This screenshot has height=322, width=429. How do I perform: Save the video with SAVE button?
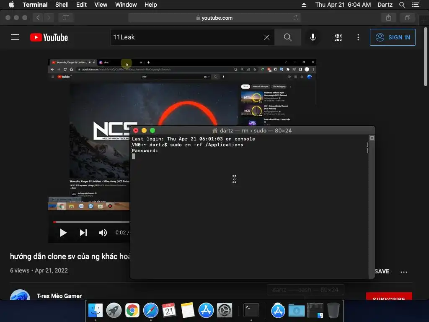pos(382,271)
